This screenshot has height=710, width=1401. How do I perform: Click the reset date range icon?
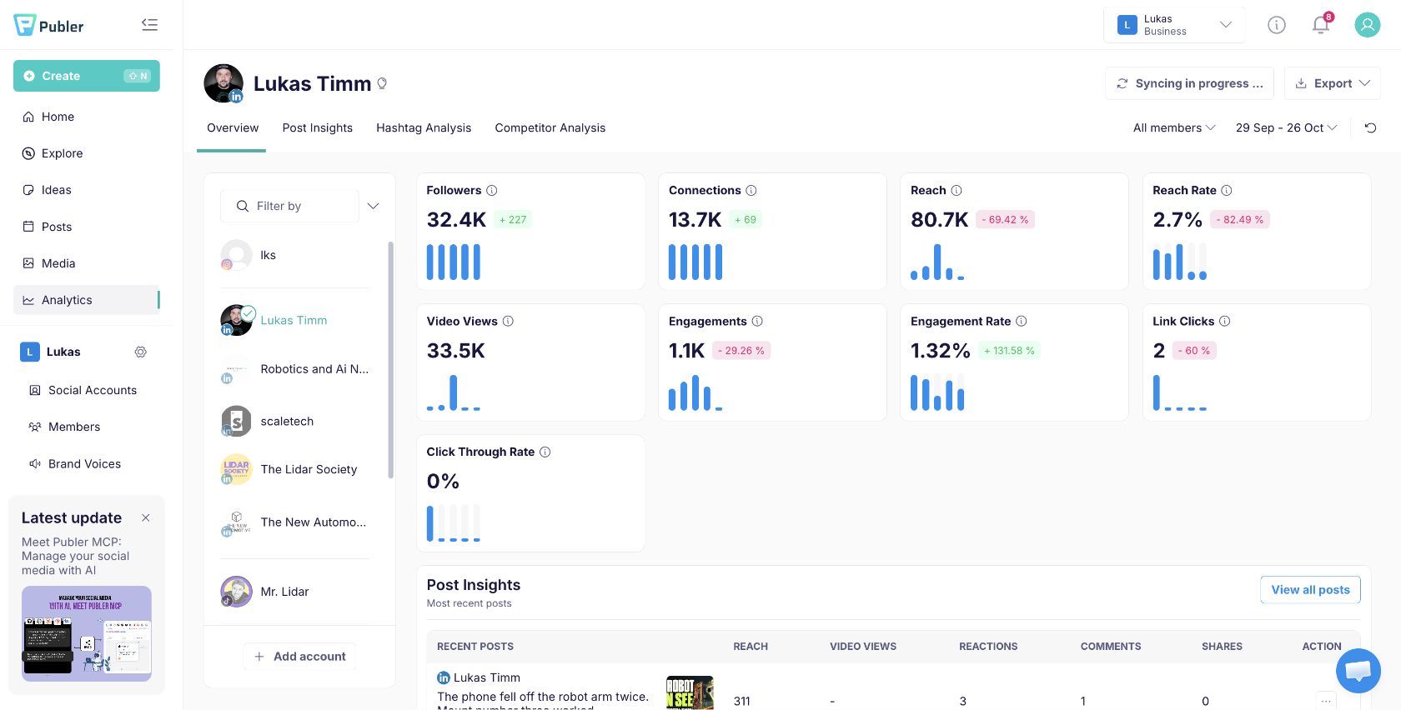click(1370, 127)
